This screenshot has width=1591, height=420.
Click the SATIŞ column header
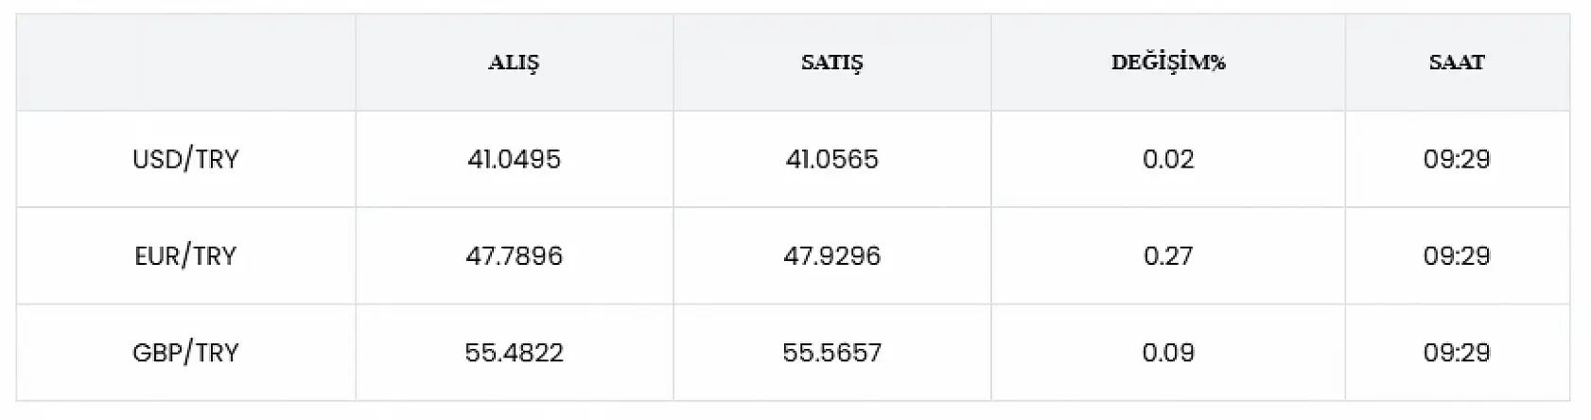831,62
